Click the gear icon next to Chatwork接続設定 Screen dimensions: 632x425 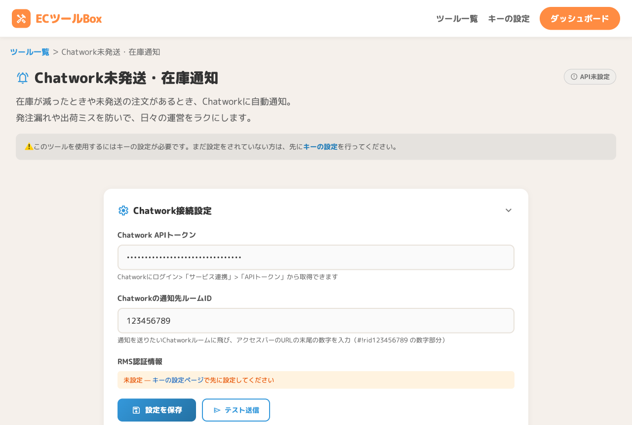click(x=123, y=211)
